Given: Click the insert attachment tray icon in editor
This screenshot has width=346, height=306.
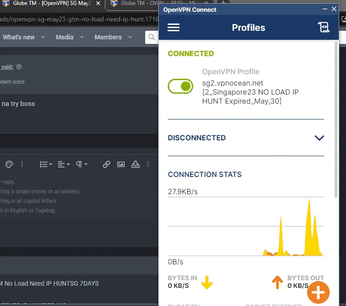Looking at the screenshot, I should click(x=135, y=164).
